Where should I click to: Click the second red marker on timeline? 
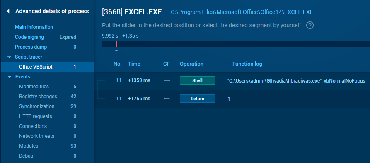pos(121,44)
